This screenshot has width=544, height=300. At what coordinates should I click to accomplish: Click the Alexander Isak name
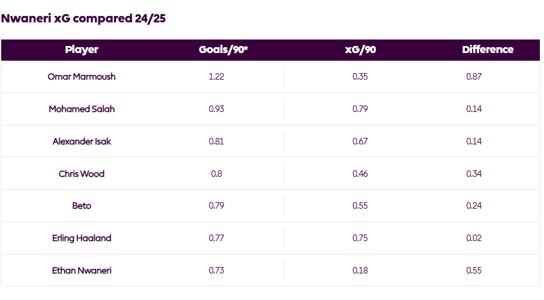[x=81, y=141]
